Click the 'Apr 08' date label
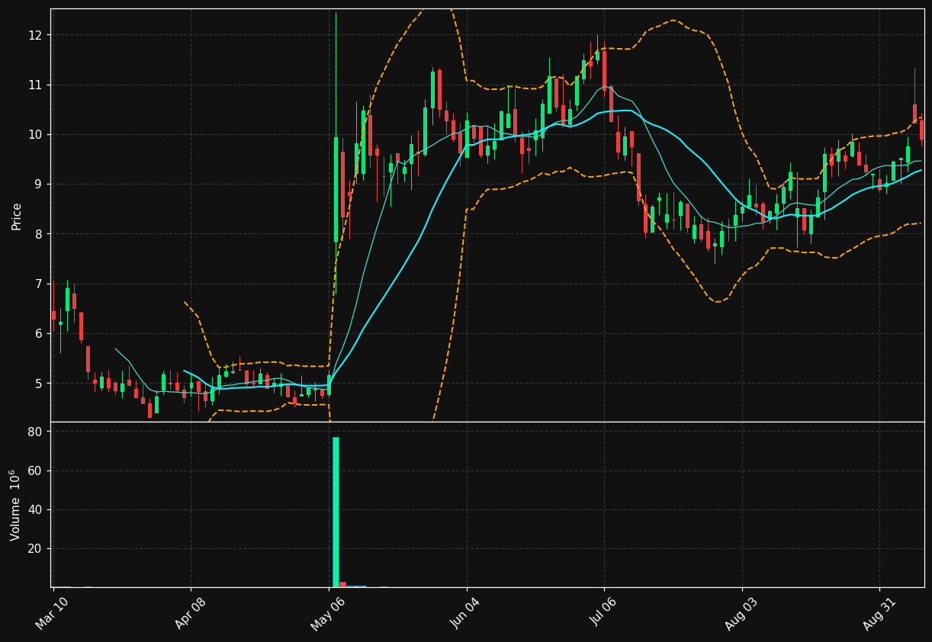 (x=190, y=614)
